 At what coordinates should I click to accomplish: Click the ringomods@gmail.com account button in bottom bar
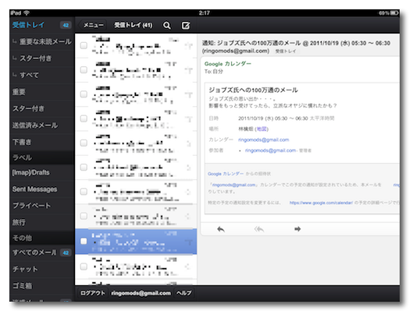point(140,293)
